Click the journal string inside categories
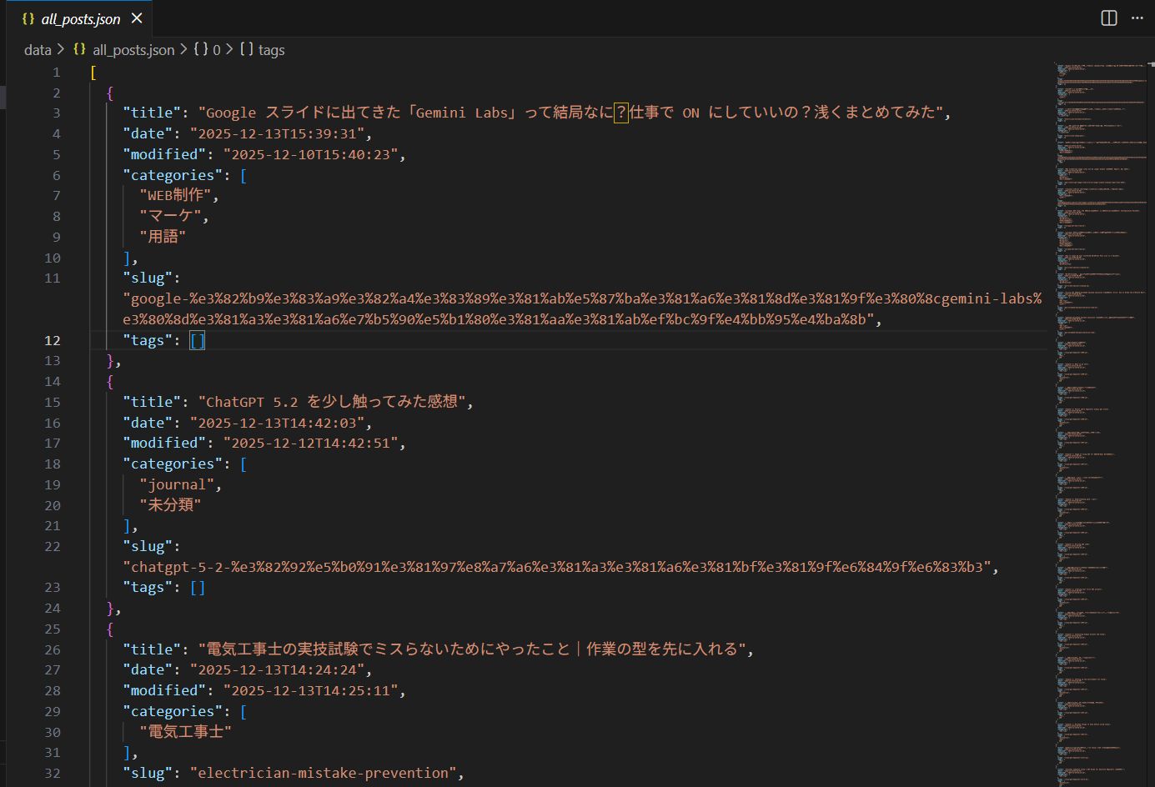This screenshot has width=1155, height=787. pyautogui.click(x=176, y=484)
